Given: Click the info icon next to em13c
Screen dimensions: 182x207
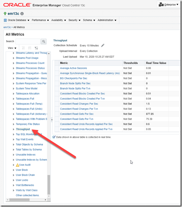Looking at the screenshot, I should pos(22,14).
